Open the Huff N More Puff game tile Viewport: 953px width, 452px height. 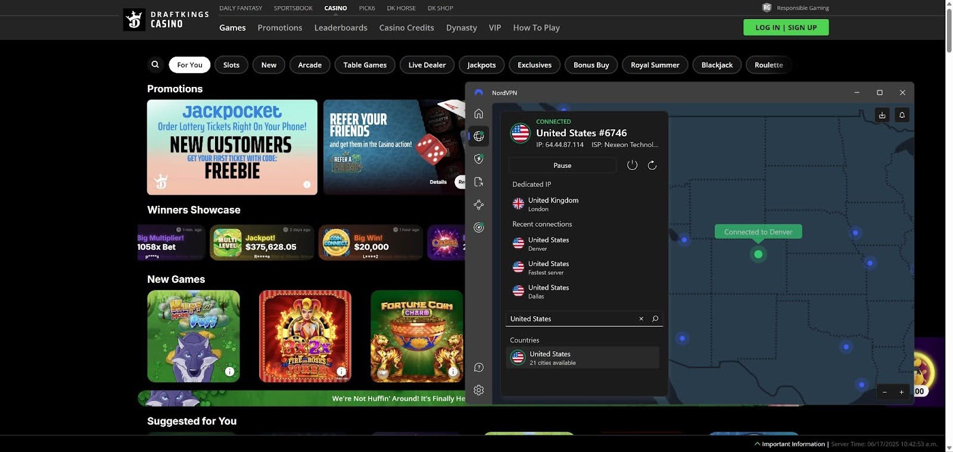pyautogui.click(x=194, y=336)
